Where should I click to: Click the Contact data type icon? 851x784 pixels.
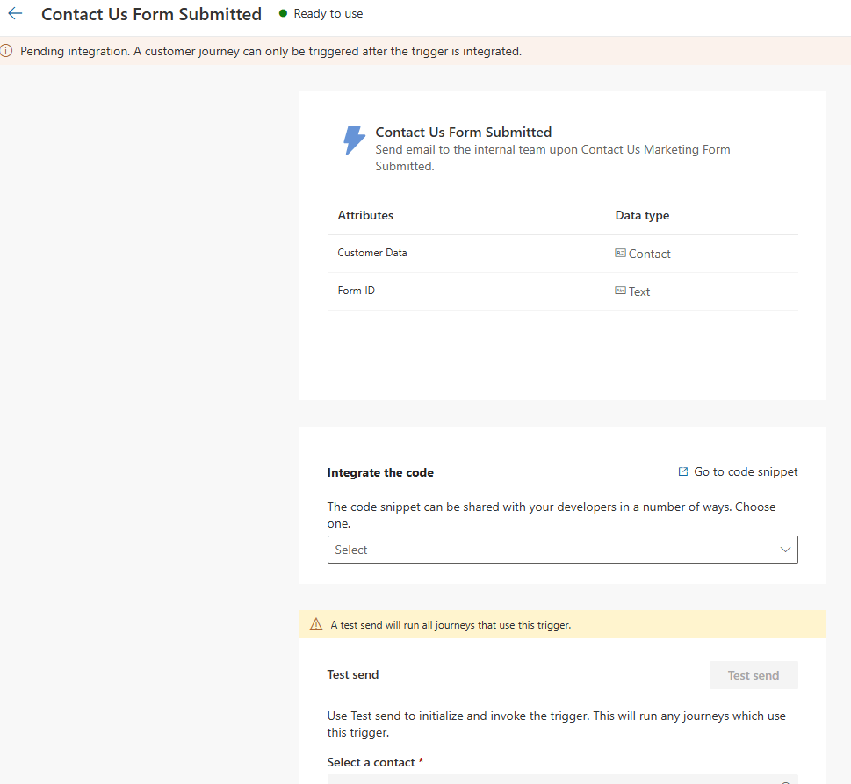620,253
